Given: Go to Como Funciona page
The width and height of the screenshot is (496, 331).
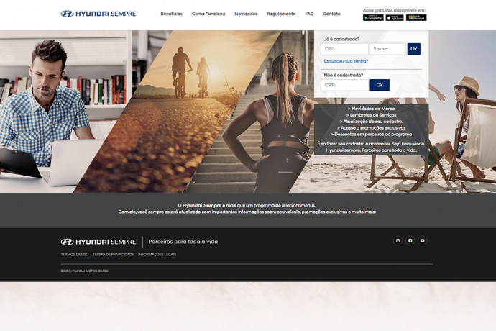Looking at the screenshot, I should point(208,14).
